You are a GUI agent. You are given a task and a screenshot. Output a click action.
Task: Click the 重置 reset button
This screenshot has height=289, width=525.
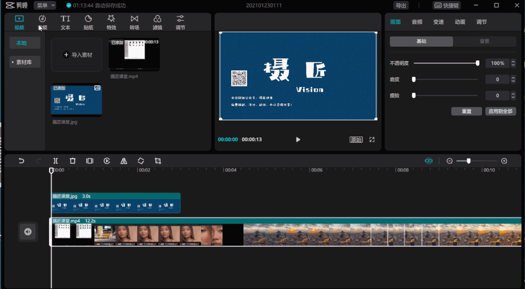(x=467, y=111)
